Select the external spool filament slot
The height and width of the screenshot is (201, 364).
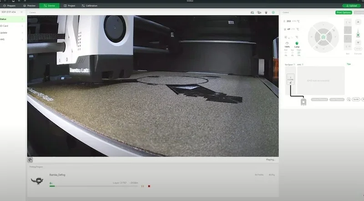pyautogui.click(x=290, y=79)
